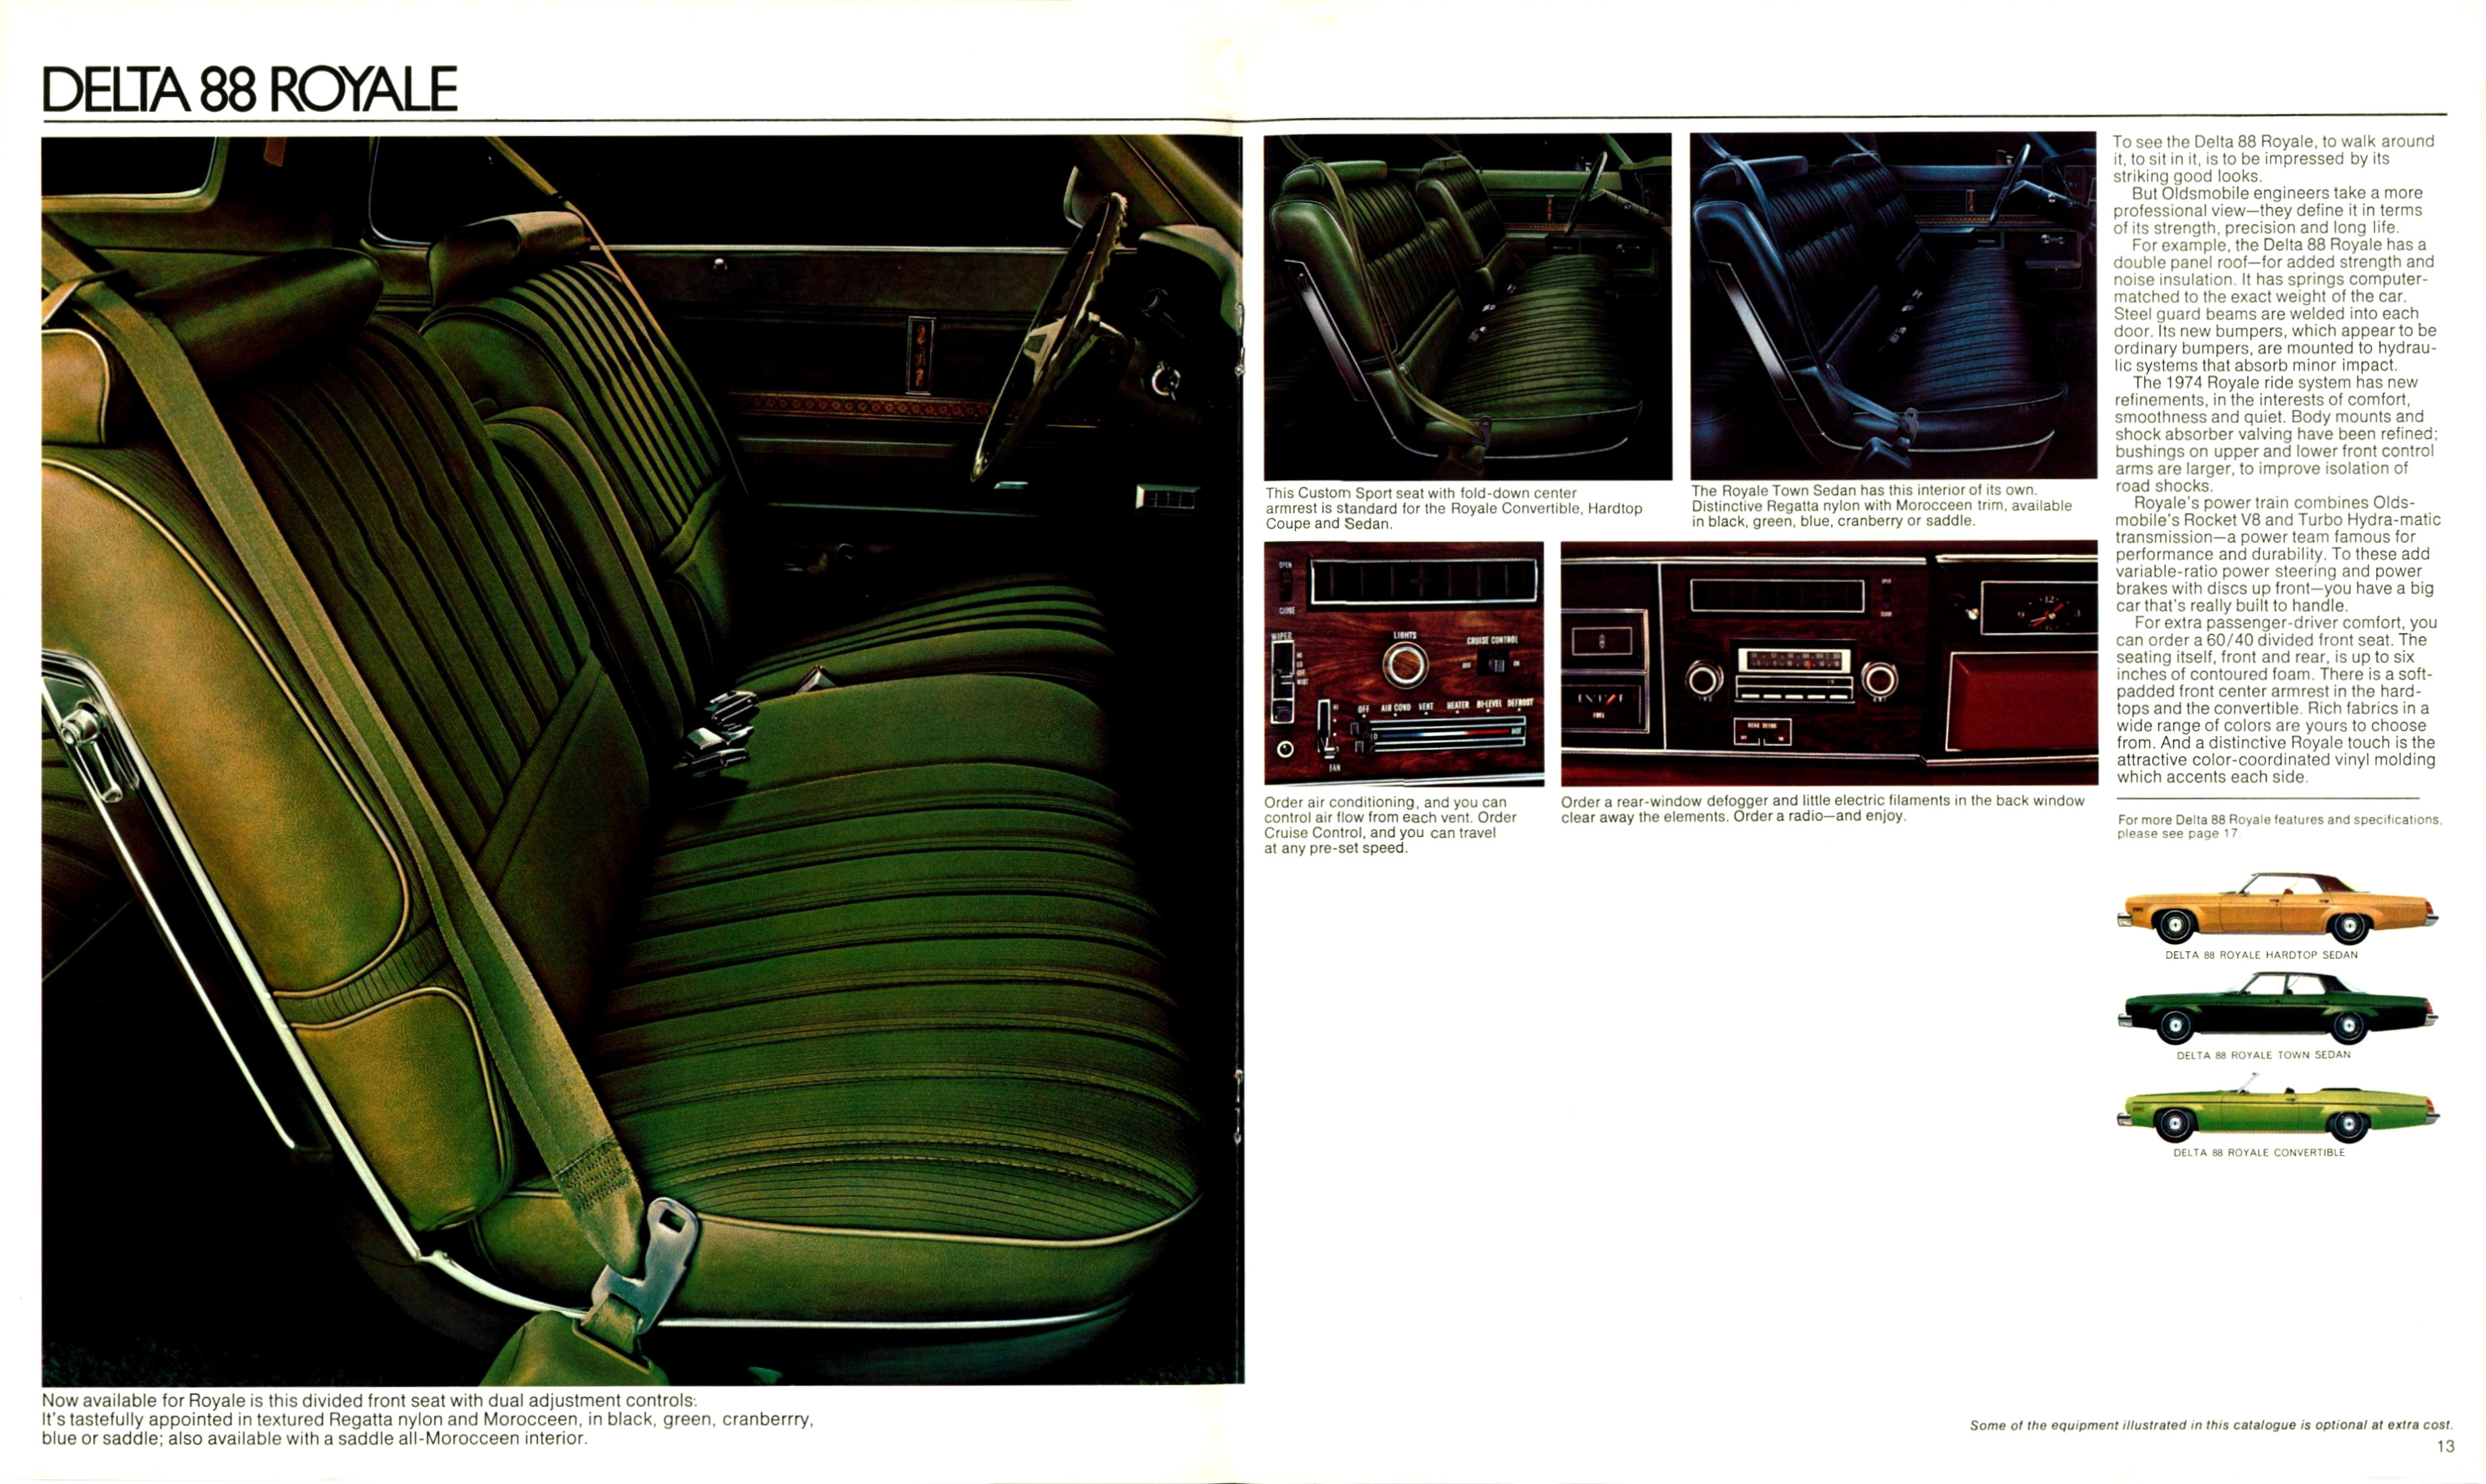Select the "DELTA 88 ROYALE CONVERTIBLE" label
The height and width of the screenshot is (1484, 2486).
click(x=2259, y=1153)
